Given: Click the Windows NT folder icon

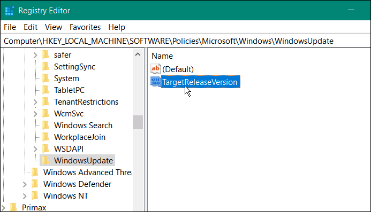Looking at the screenshot, I should [35, 196].
